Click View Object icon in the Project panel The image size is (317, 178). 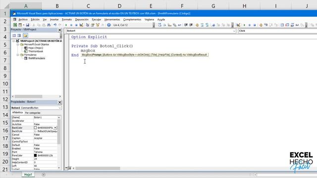pyautogui.click(x=19, y=36)
